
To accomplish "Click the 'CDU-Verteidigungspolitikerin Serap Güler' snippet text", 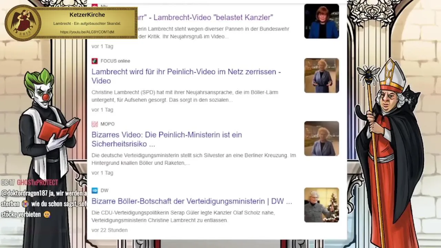I will pyautogui.click(x=183, y=216).
